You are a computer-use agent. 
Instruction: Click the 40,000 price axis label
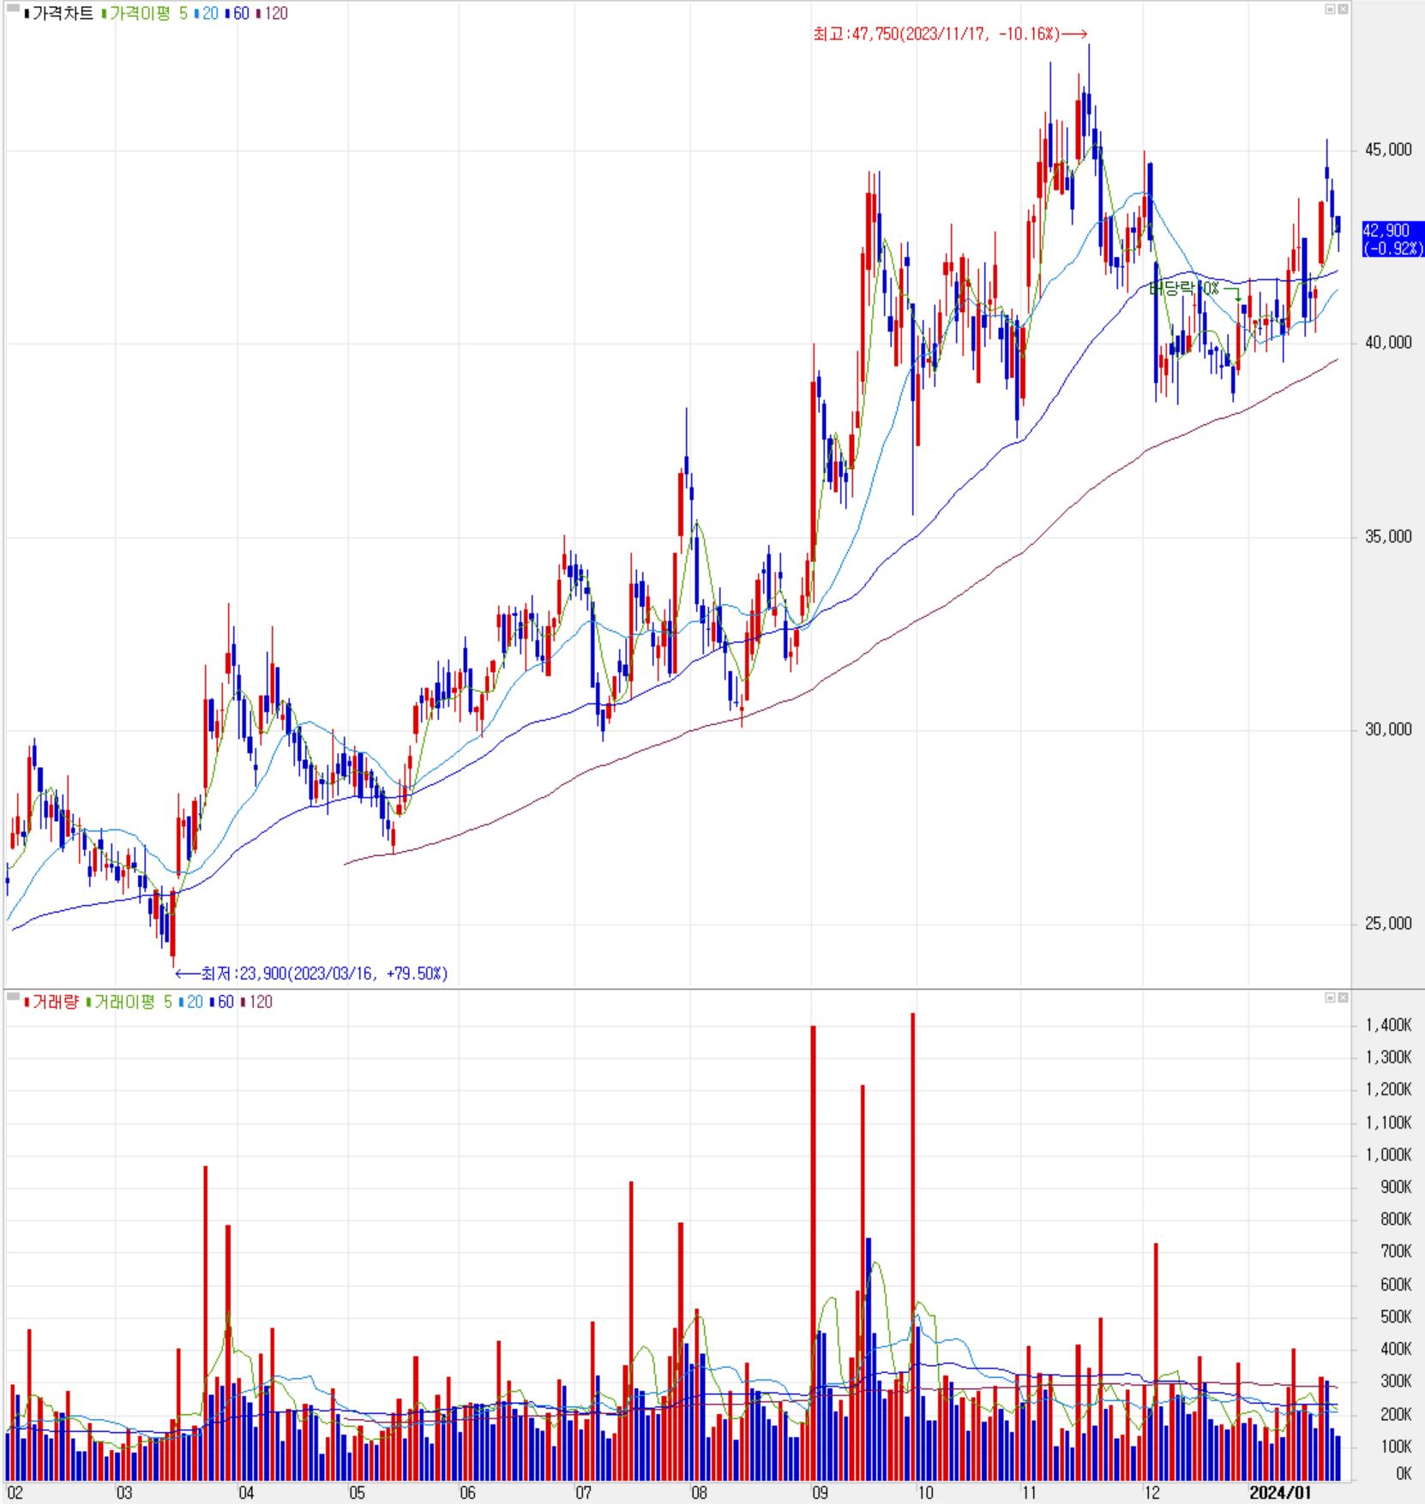tap(1388, 343)
